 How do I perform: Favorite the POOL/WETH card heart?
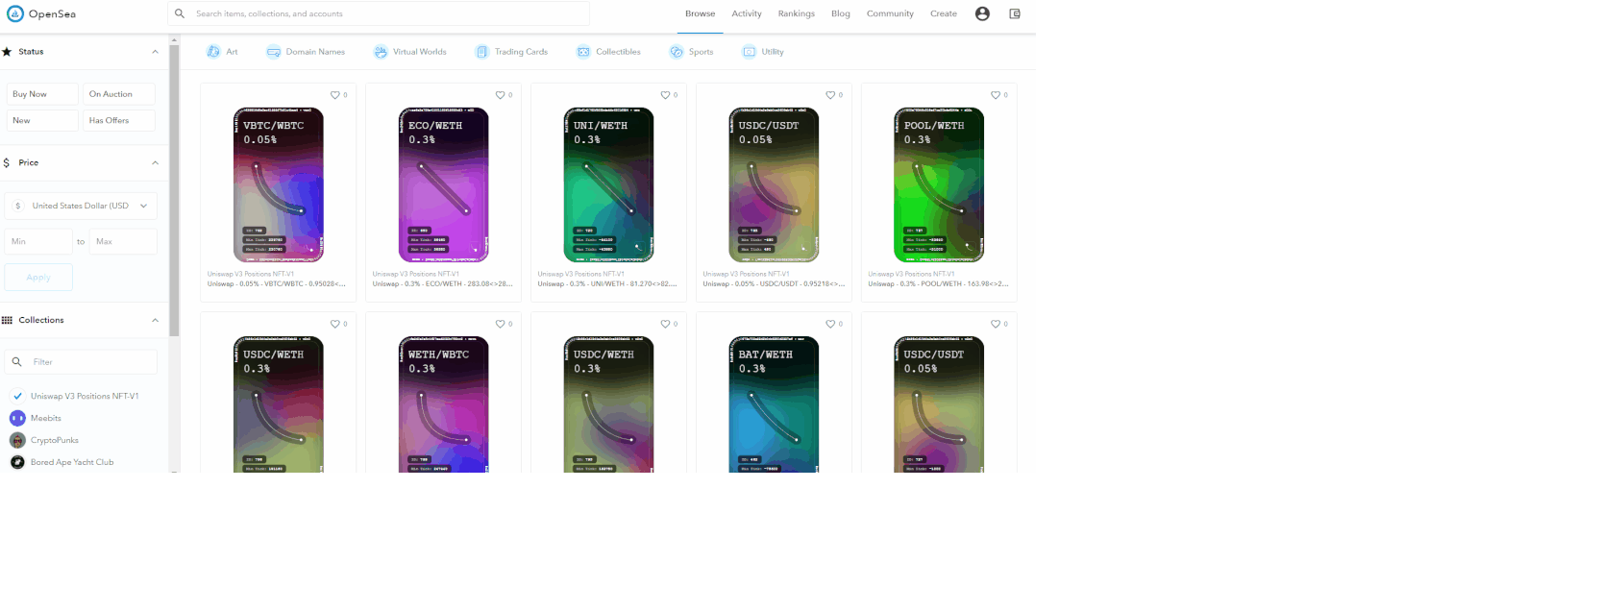point(996,95)
